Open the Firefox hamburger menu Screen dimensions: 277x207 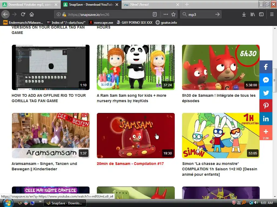(272, 15)
